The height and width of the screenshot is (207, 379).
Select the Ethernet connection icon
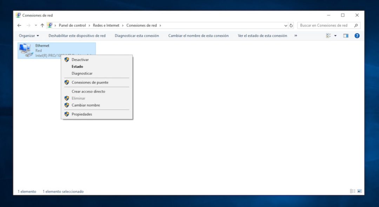coord(26,49)
